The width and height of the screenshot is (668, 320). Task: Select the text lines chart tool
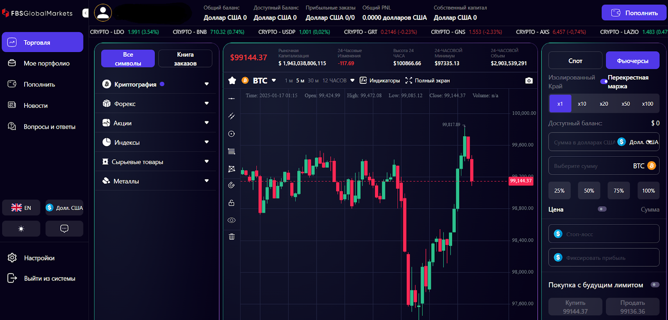tap(232, 151)
